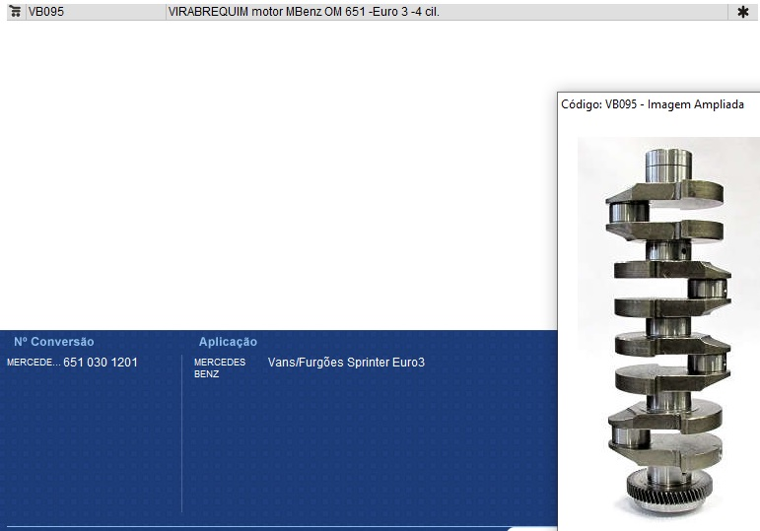Select 'Vans/Furgões Sprinter Euro3' application entry
This screenshot has width=760, height=531.
tap(346, 363)
